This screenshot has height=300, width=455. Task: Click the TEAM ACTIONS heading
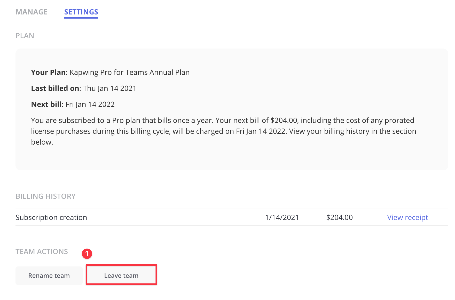(x=42, y=251)
